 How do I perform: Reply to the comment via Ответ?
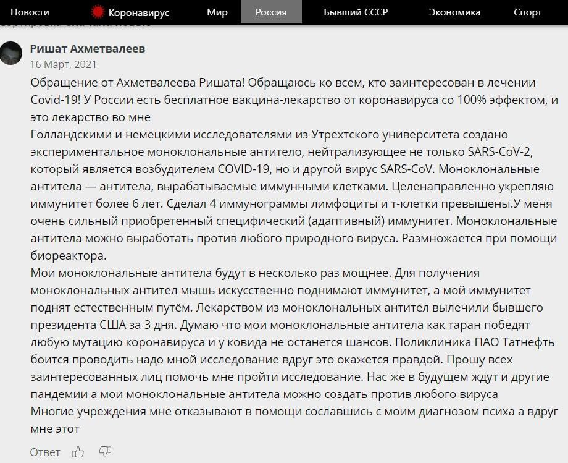click(45, 452)
